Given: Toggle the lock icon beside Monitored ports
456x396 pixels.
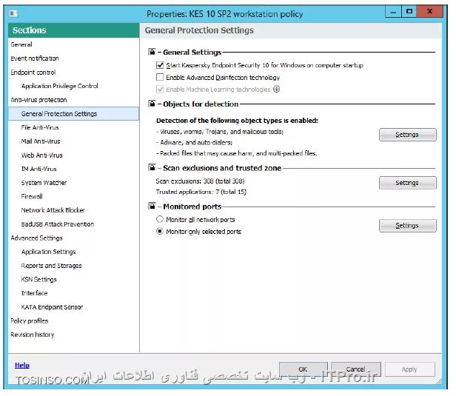Looking at the screenshot, I should tap(152, 206).
